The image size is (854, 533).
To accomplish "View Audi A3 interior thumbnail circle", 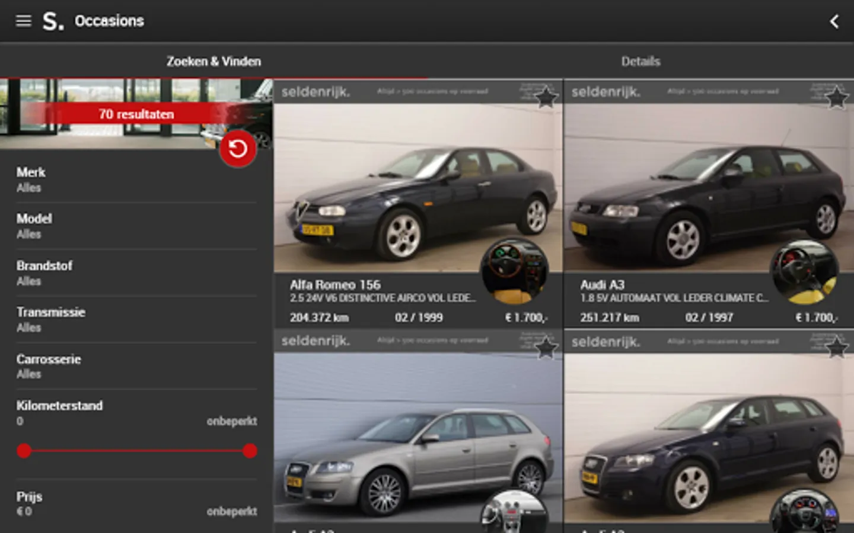I will click(804, 272).
